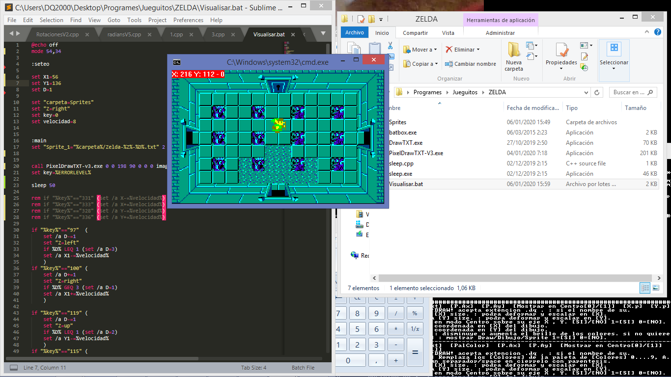Open the Mover a dropdown
The height and width of the screenshot is (377, 671).
tap(420, 50)
